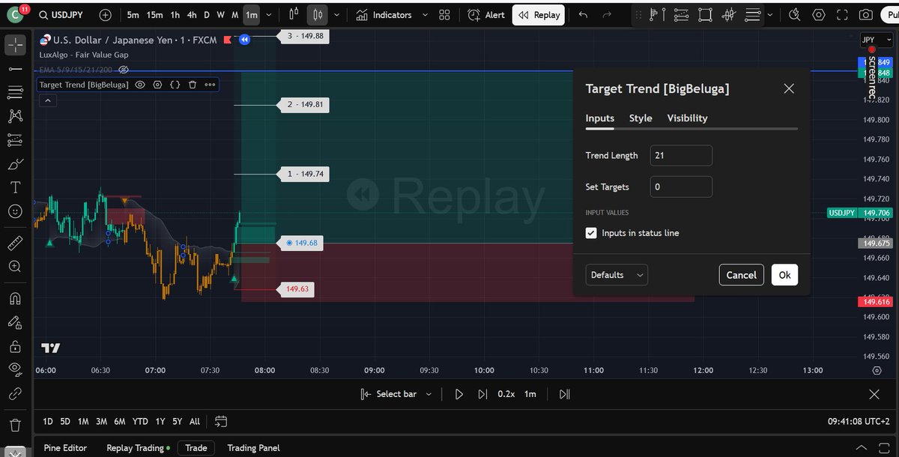
Task: Switch to the Style tab
Action: coord(641,118)
